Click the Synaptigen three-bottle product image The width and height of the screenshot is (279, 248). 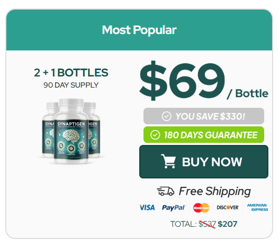pyautogui.click(x=71, y=131)
